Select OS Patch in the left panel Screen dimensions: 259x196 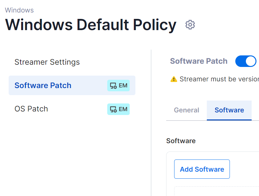31,109
